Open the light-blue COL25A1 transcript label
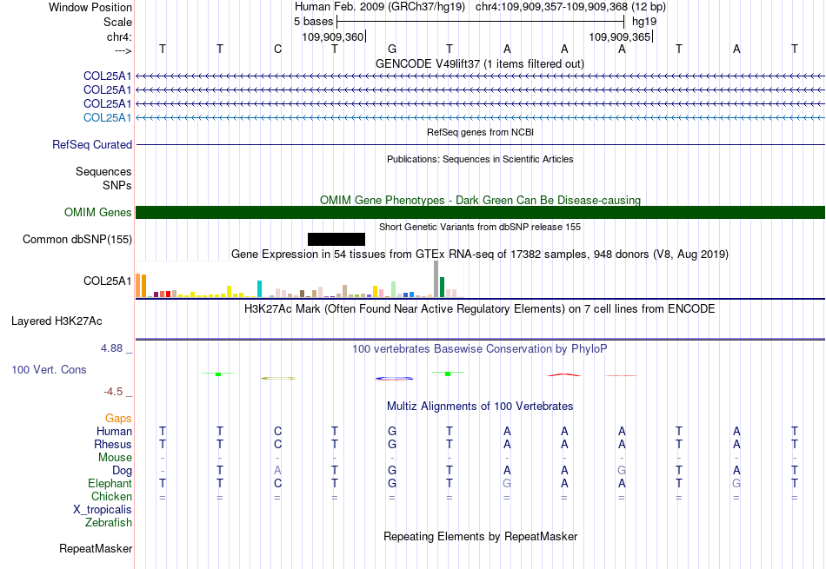The image size is (826, 569). pyautogui.click(x=108, y=117)
